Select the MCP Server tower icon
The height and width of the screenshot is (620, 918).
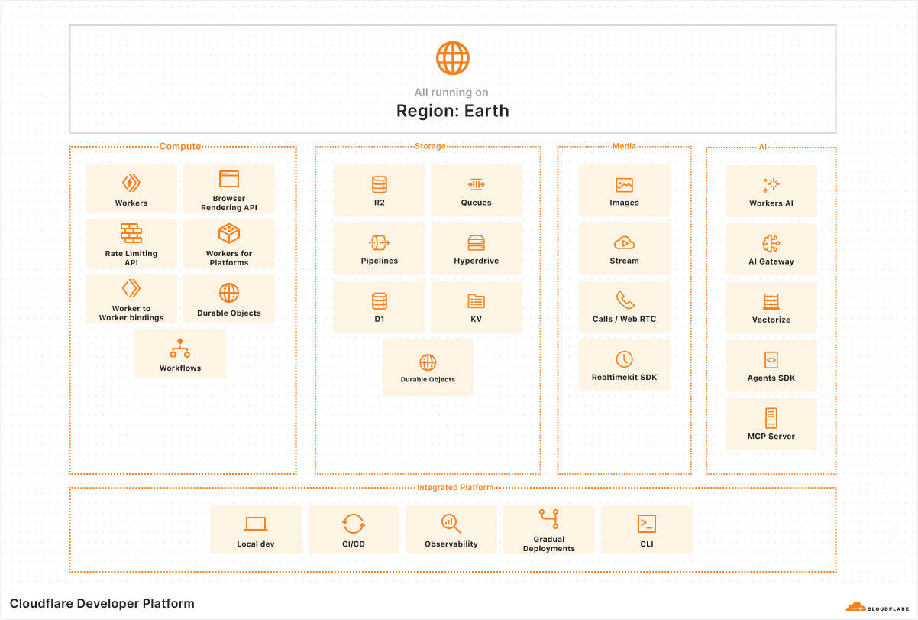771,418
